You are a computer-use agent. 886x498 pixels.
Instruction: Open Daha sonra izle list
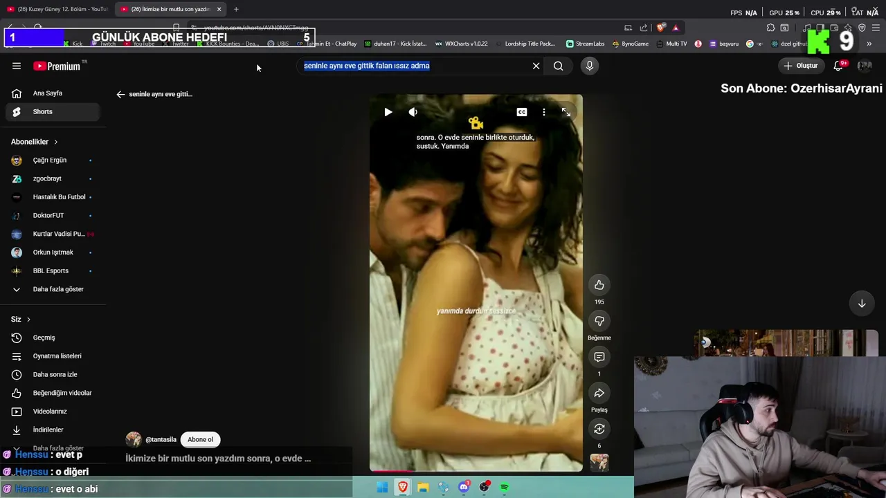(54, 375)
